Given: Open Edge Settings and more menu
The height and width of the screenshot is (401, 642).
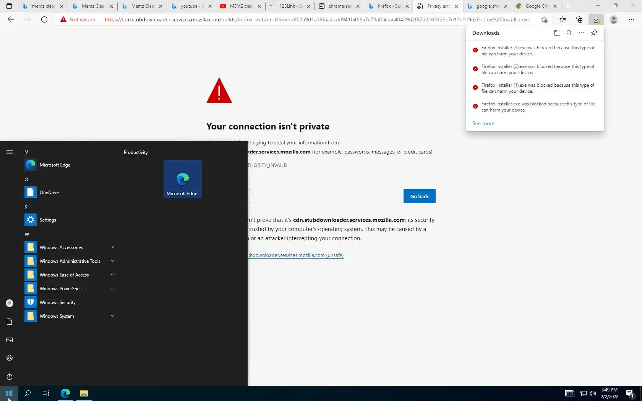Looking at the screenshot, I should click(631, 19).
